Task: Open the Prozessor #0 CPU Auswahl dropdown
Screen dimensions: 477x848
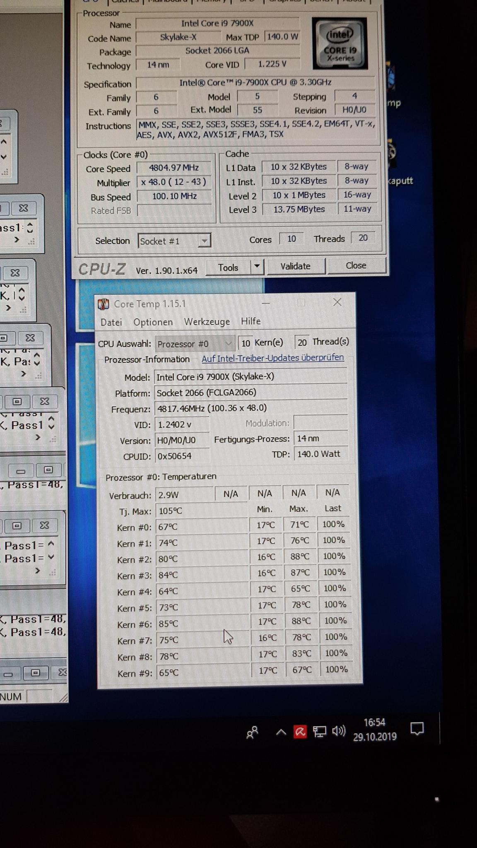Action: pyautogui.click(x=195, y=344)
